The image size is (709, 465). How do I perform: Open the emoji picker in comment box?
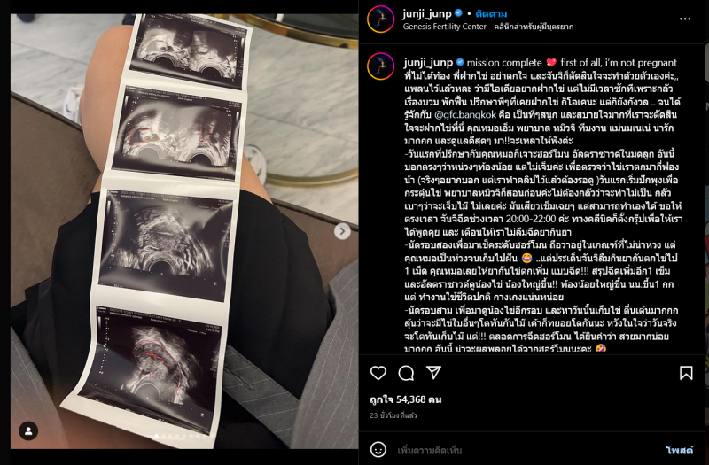[378, 450]
